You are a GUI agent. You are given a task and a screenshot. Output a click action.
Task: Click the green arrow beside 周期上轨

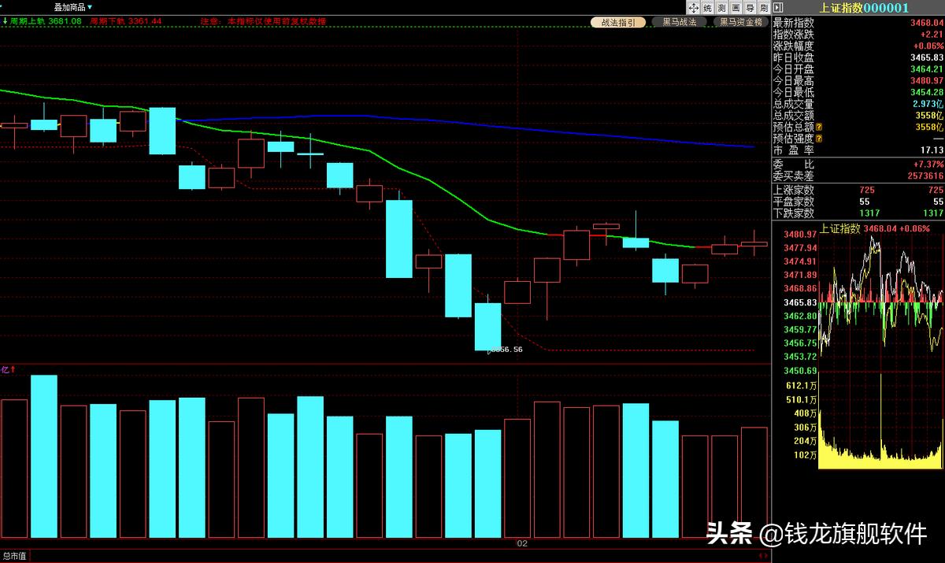4,21
